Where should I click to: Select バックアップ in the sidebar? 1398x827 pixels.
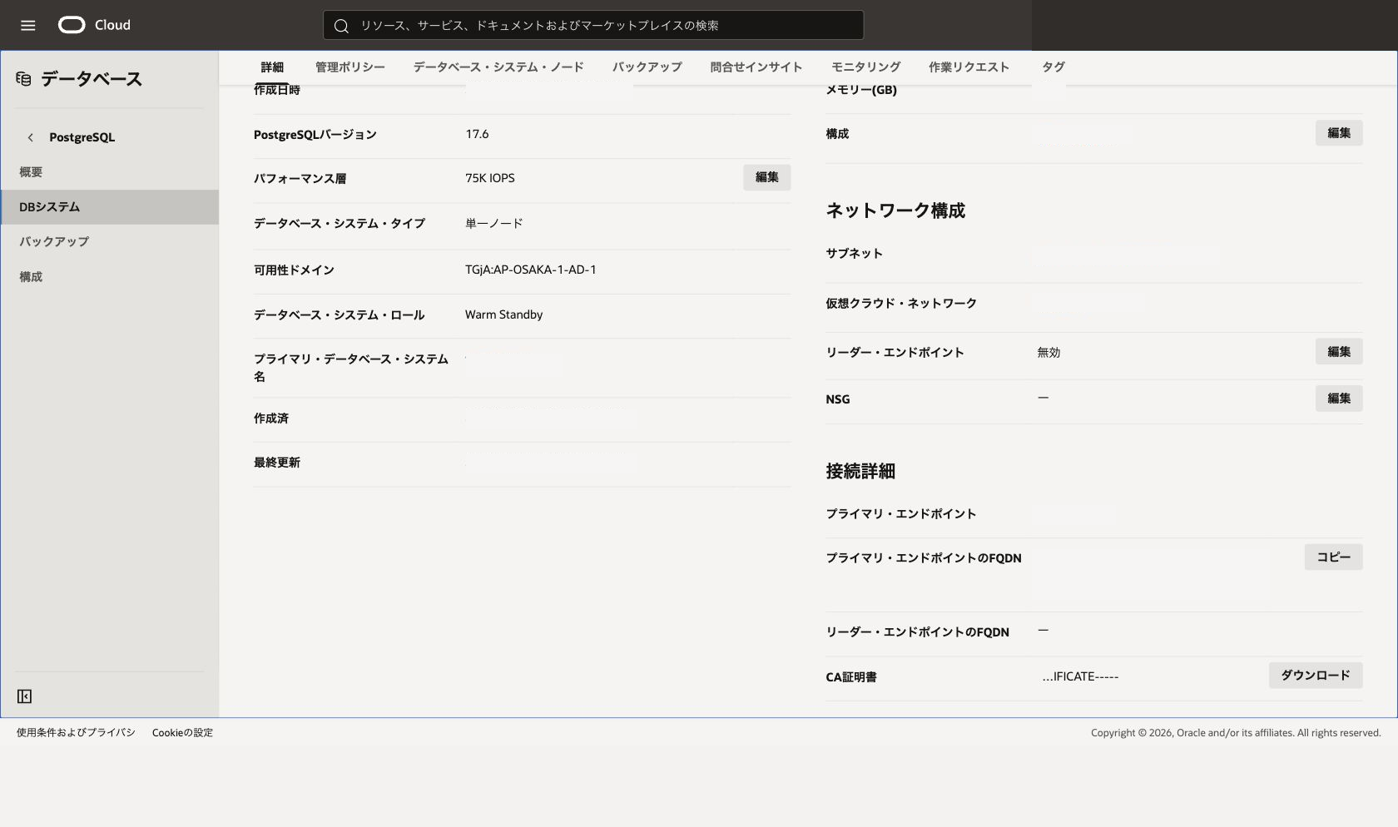109,242
